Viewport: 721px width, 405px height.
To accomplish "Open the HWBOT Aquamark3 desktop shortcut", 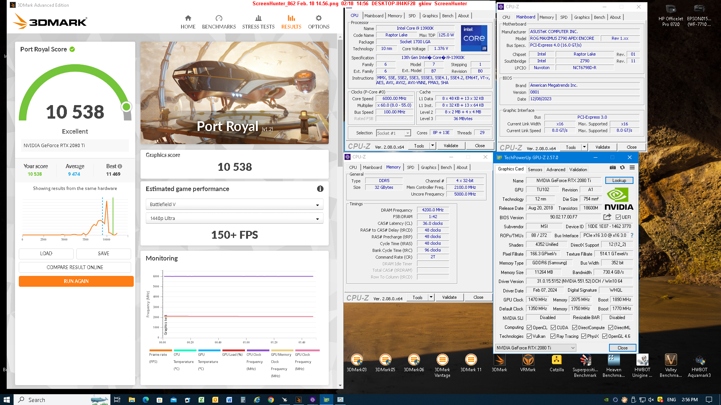I will [699, 366].
